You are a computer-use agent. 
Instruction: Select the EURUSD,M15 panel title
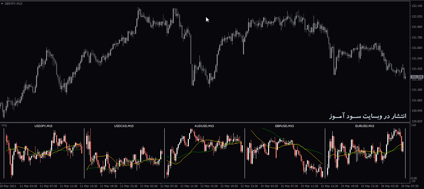pyautogui.click(x=365, y=126)
